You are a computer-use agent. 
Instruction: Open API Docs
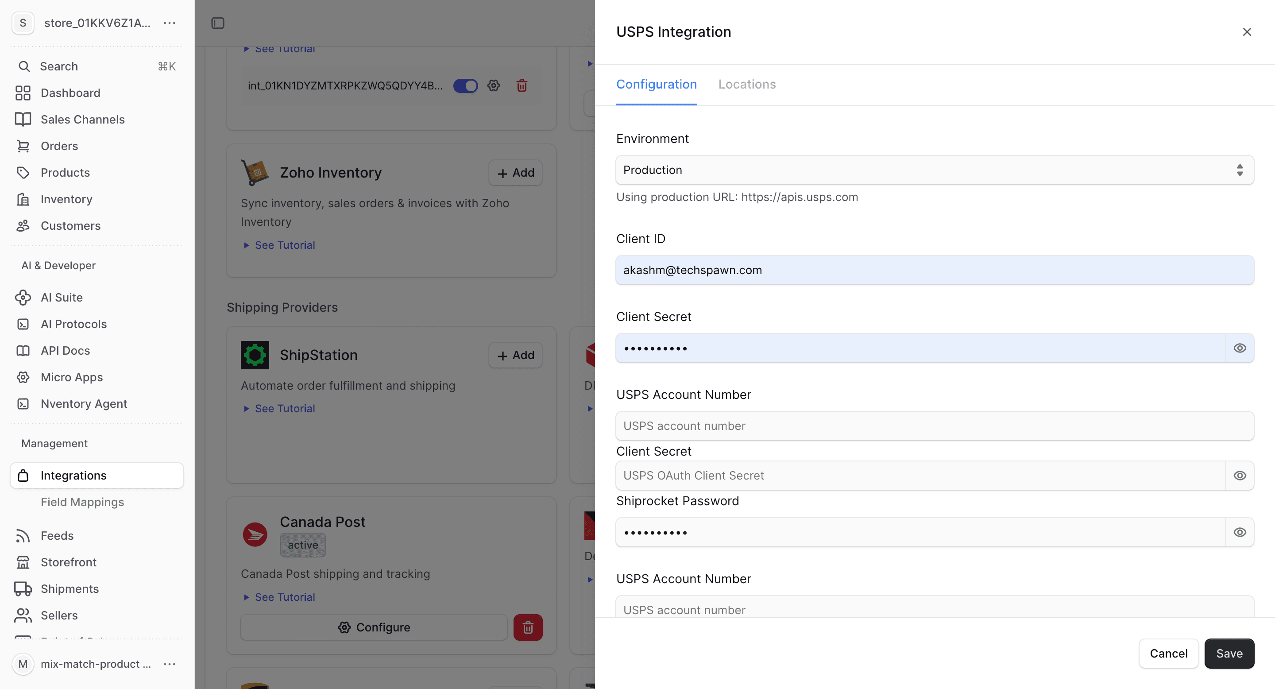click(x=97, y=350)
